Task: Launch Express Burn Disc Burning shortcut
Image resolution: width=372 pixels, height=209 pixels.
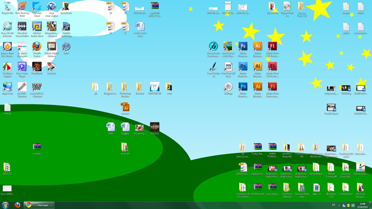Action: pos(7,50)
